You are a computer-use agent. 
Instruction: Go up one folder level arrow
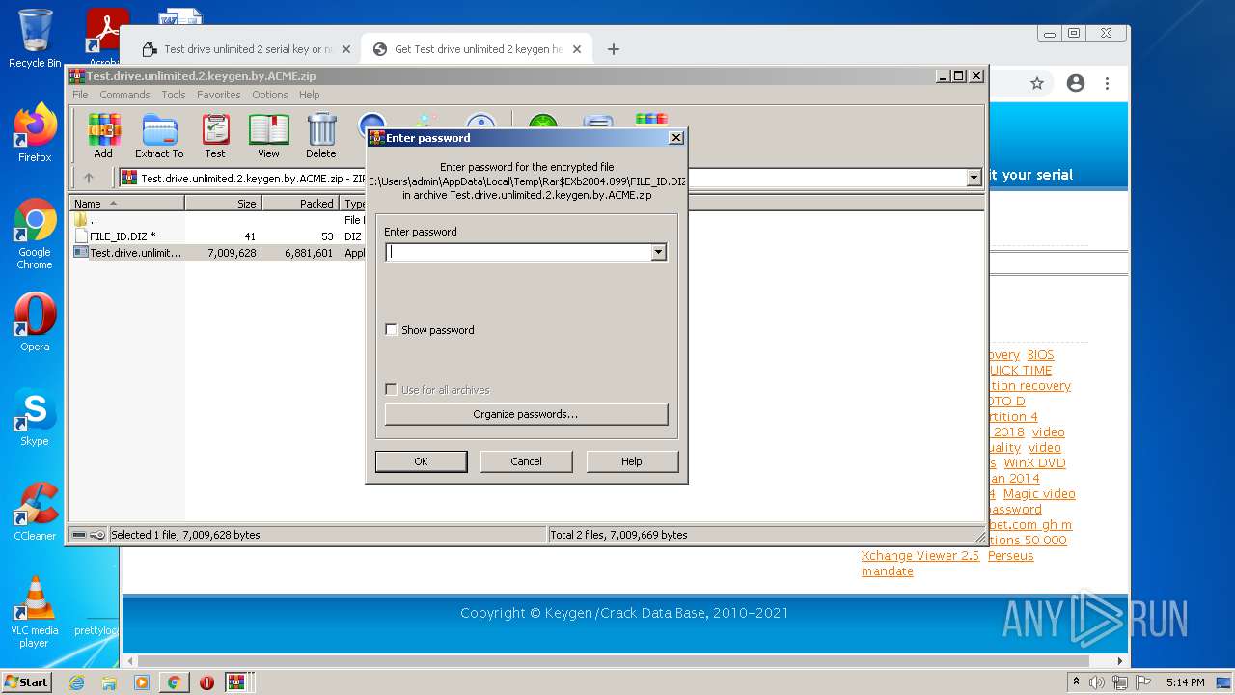[x=89, y=178]
